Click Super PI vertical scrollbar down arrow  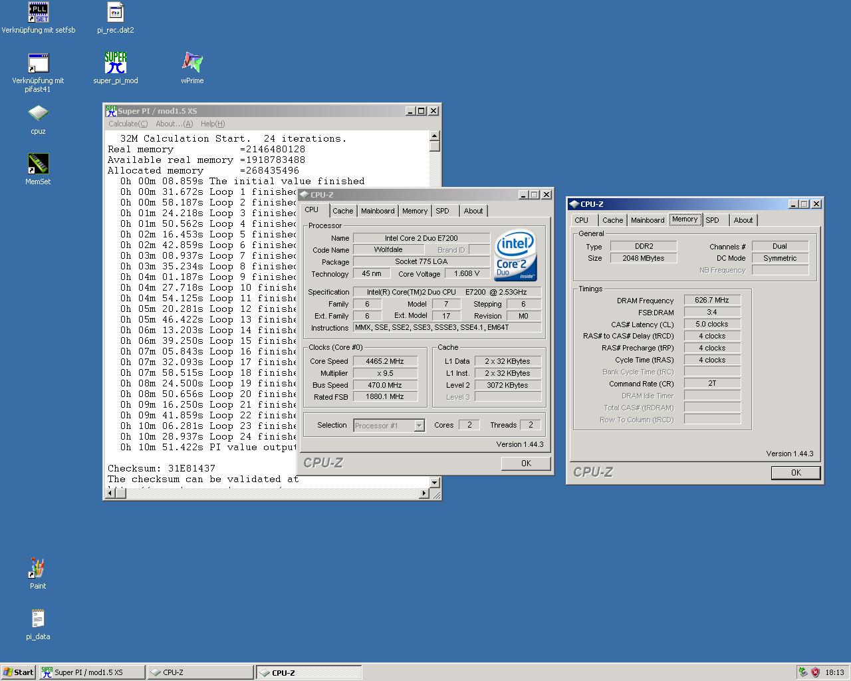435,482
